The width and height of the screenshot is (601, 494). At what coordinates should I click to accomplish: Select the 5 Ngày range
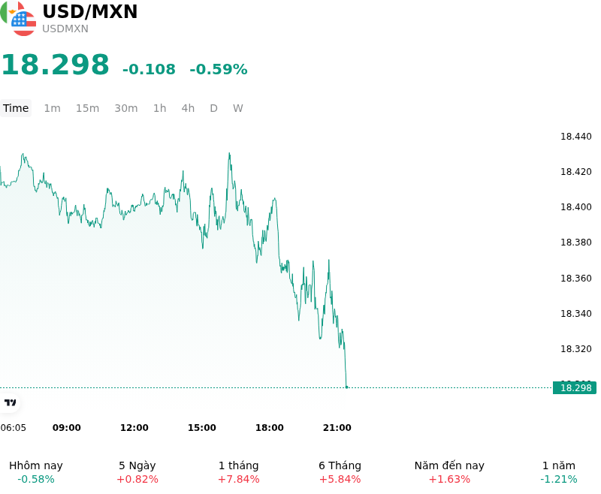[x=137, y=471]
